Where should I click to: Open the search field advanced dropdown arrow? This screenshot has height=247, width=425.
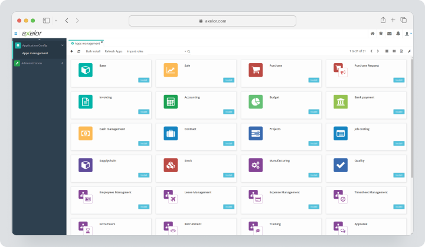[185, 51]
